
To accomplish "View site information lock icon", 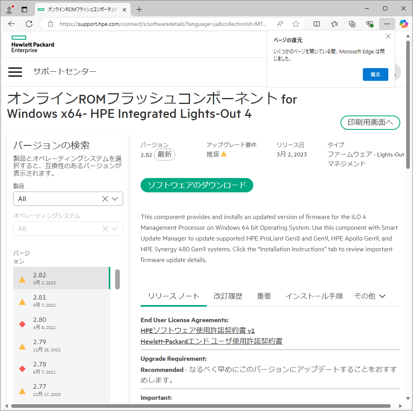I will (x=51, y=24).
